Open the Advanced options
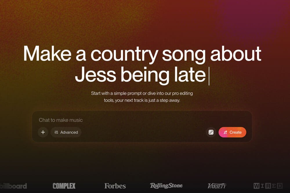This screenshot has height=193, width=290. coord(66,132)
